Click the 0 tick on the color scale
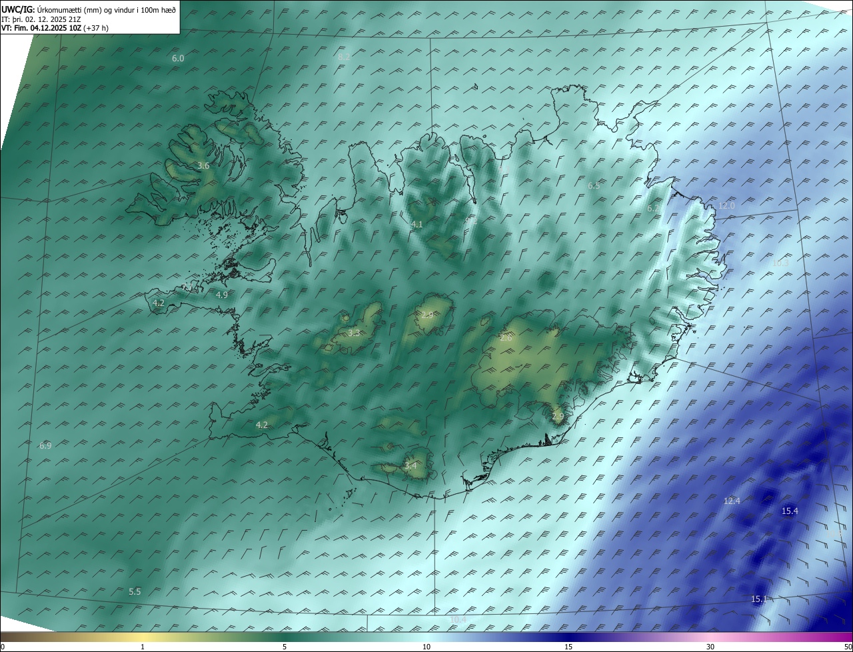 [2, 647]
